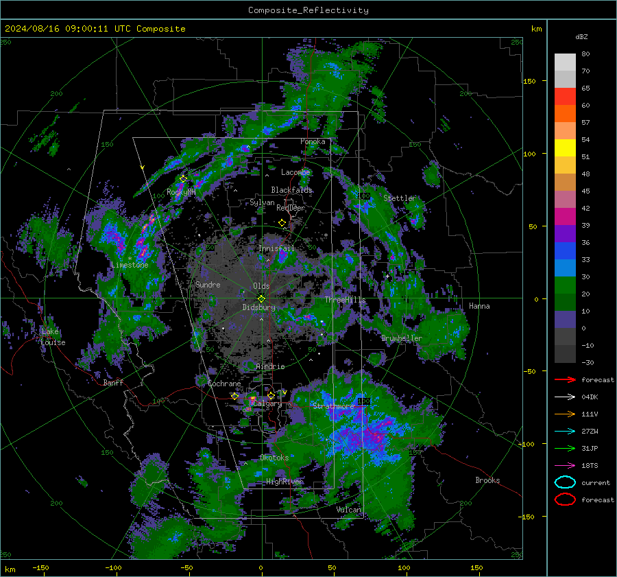The width and height of the screenshot is (617, 577).
Task: Click the dBZ legend heading
Action: (581, 36)
